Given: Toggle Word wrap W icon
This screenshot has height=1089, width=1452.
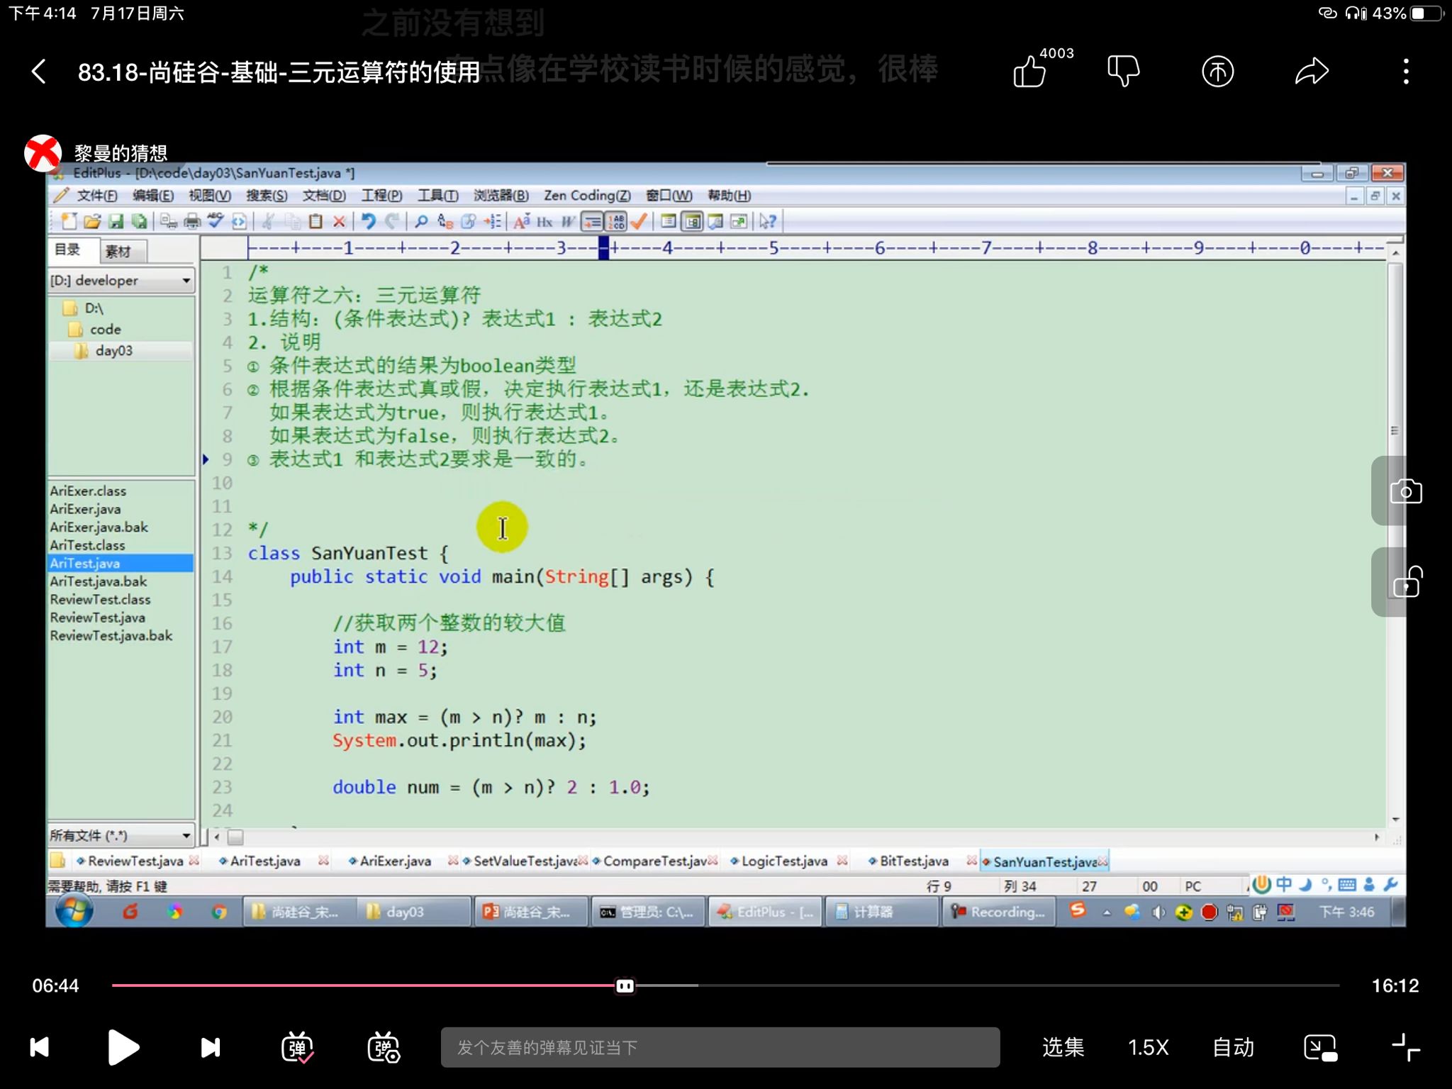Looking at the screenshot, I should [x=568, y=222].
